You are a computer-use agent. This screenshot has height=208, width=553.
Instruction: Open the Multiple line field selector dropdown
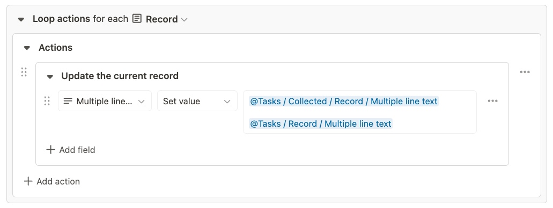[x=105, y=101]
